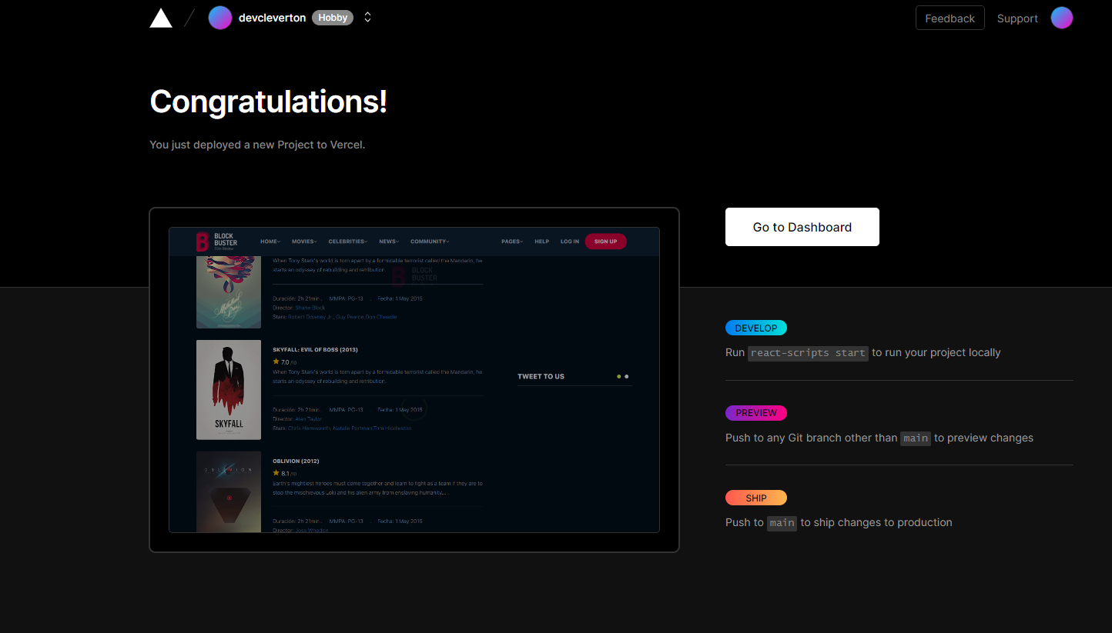
Task: Open the user avatar in the header
Action: coord(1062,18)
